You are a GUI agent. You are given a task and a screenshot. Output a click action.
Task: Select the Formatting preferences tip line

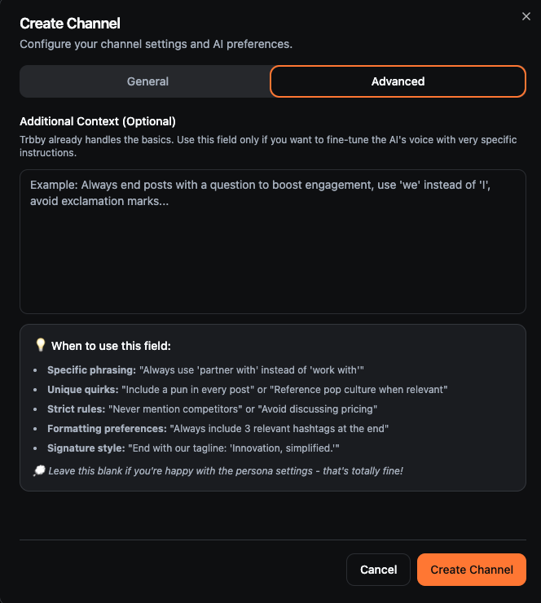(218, 429)
